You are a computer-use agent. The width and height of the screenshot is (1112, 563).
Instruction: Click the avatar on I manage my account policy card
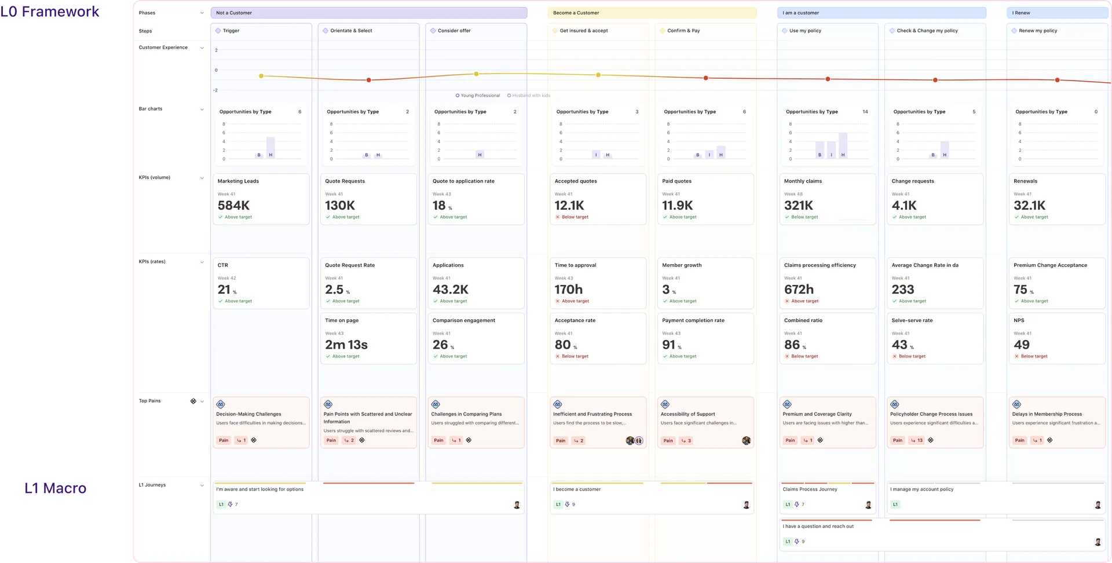1098,505
